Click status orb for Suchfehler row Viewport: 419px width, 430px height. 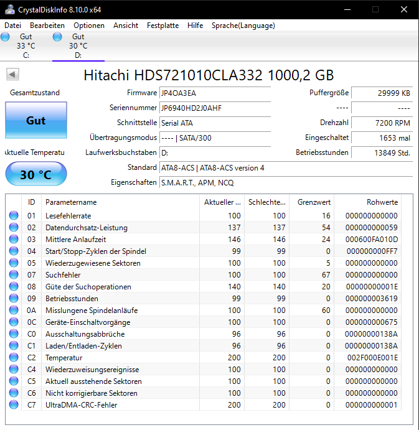click(x=14, y=274)
